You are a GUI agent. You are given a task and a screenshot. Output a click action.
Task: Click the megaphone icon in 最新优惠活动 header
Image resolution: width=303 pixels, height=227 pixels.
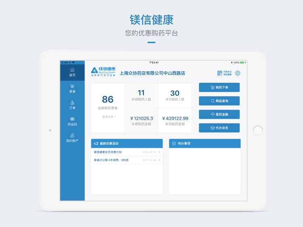96,143
